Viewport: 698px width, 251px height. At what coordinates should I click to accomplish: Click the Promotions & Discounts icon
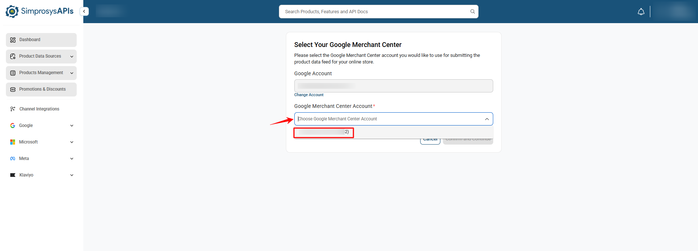13,89
